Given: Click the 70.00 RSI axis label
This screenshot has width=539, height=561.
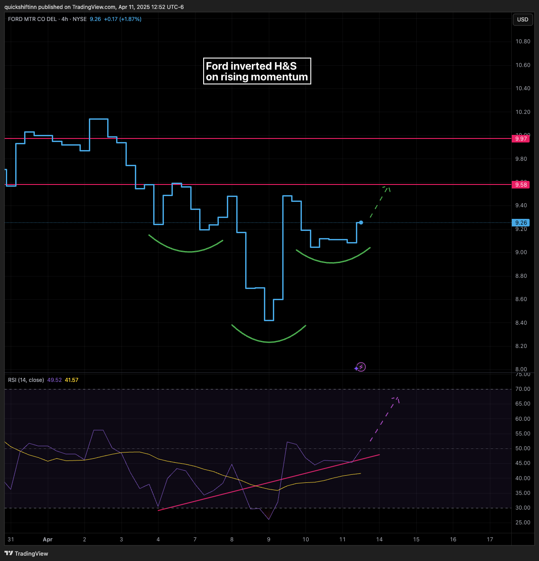Looking at the screenshot, I should click(522, 389).
